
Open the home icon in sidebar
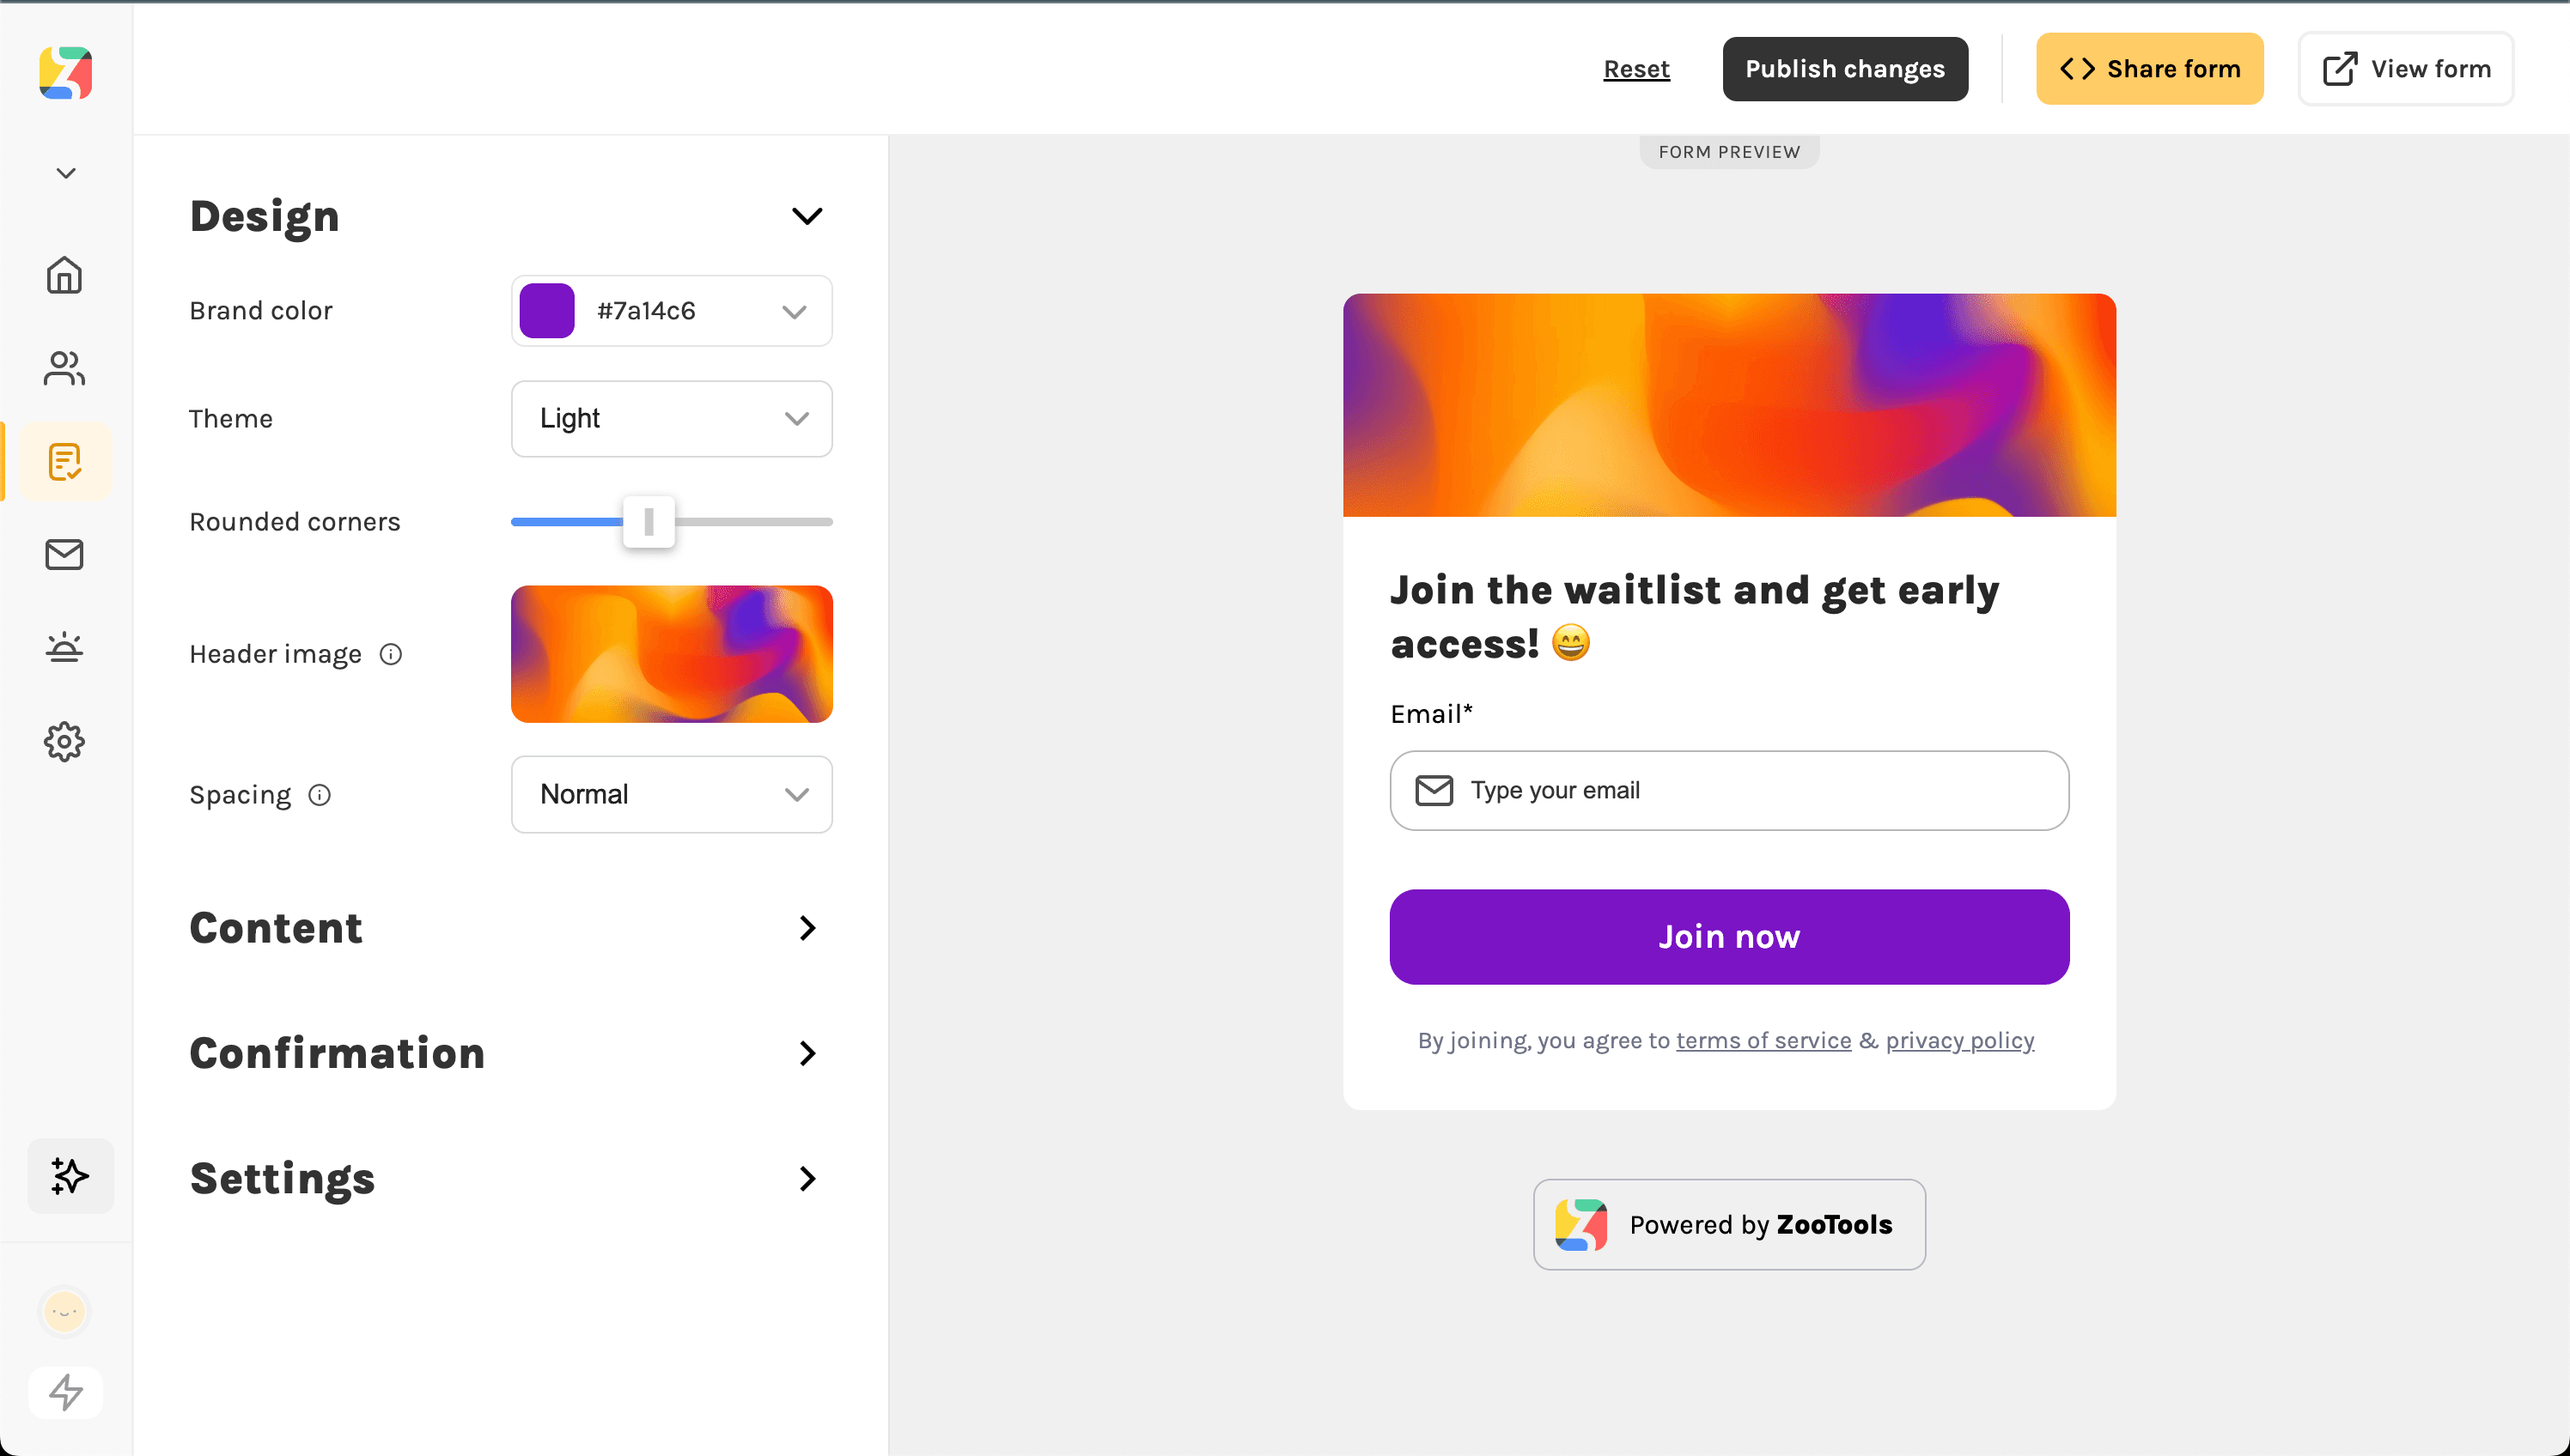click(x=65, y=275)
